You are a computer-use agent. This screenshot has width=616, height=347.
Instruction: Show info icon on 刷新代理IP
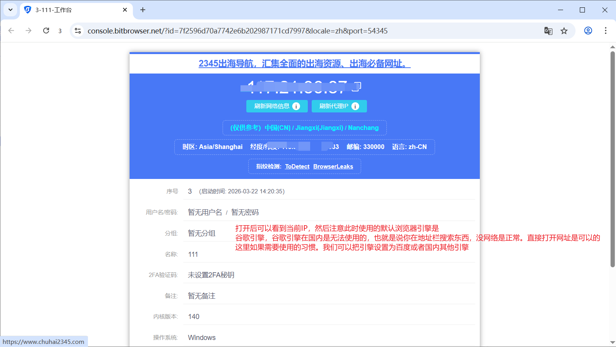(x=355, y=106)
